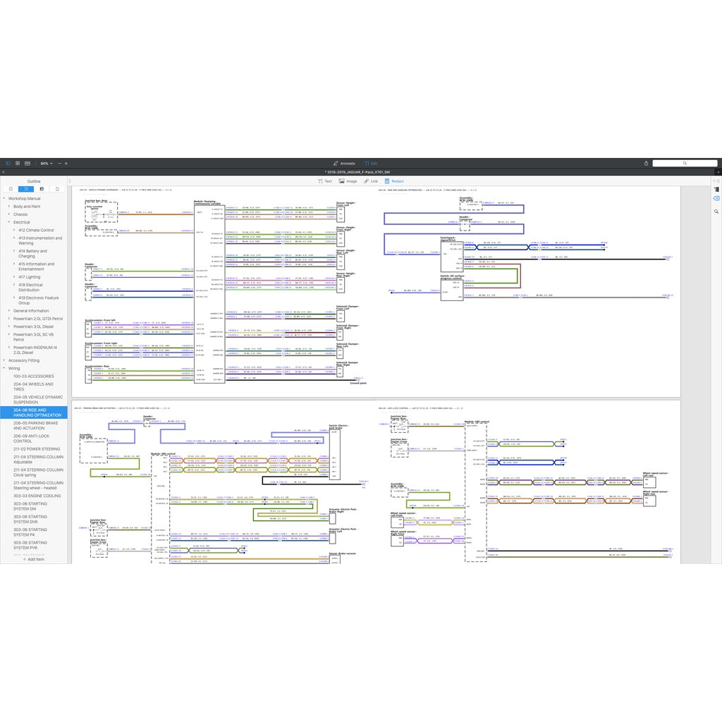Click the share icon beside search
Screen dimensions: 722x722
(644, 163)
